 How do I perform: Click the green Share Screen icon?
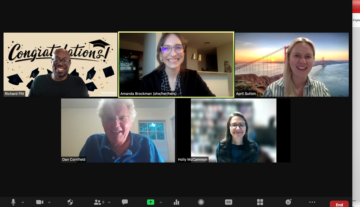coord(150,202)
